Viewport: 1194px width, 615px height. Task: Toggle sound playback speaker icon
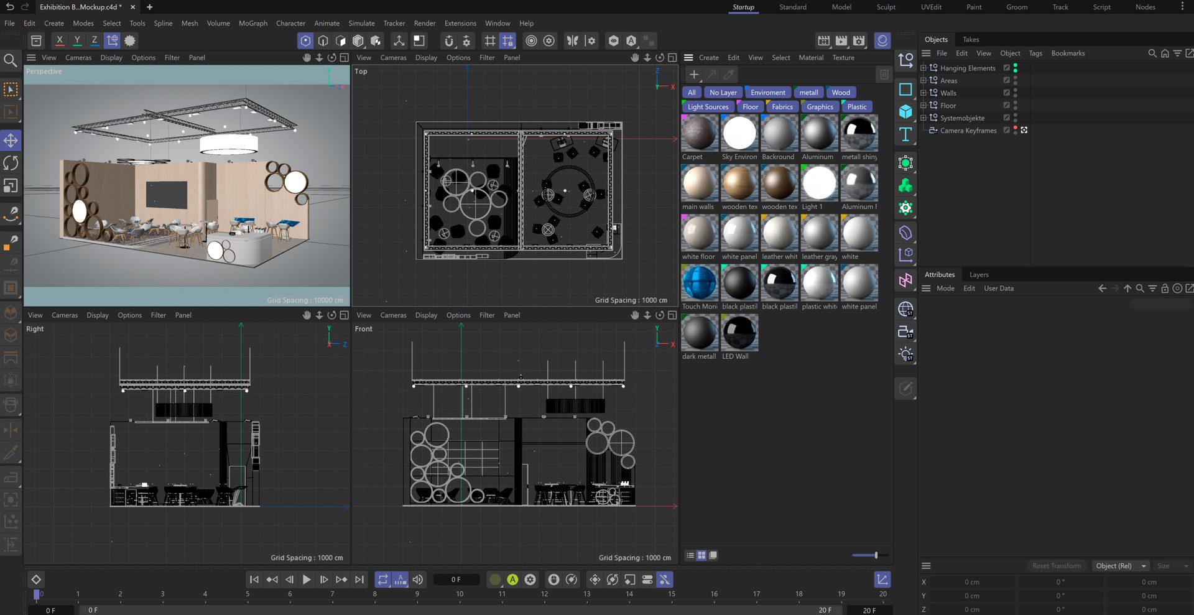coord(418,580)
